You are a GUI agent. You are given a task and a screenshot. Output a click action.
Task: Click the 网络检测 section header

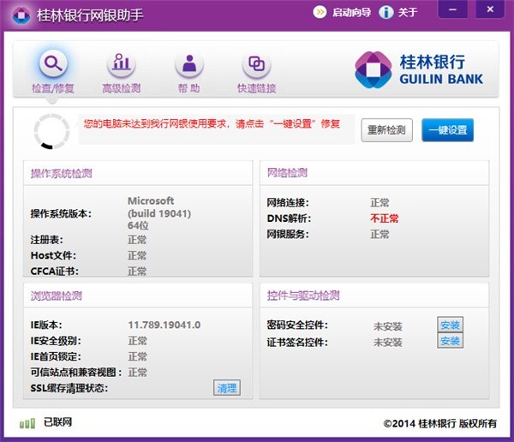pyautogui.click(x=287, y=172)
